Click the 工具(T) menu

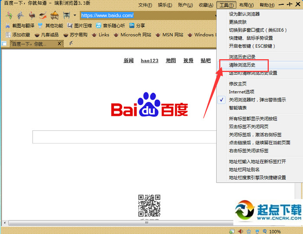coord(226,5)
